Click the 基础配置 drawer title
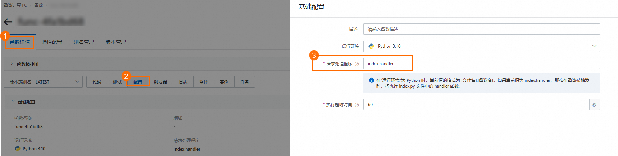 point(312,7)
